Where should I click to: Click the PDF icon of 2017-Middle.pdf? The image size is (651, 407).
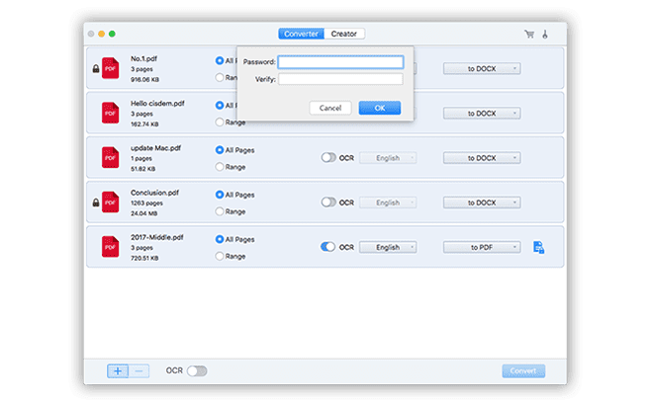tap(111, 247)
